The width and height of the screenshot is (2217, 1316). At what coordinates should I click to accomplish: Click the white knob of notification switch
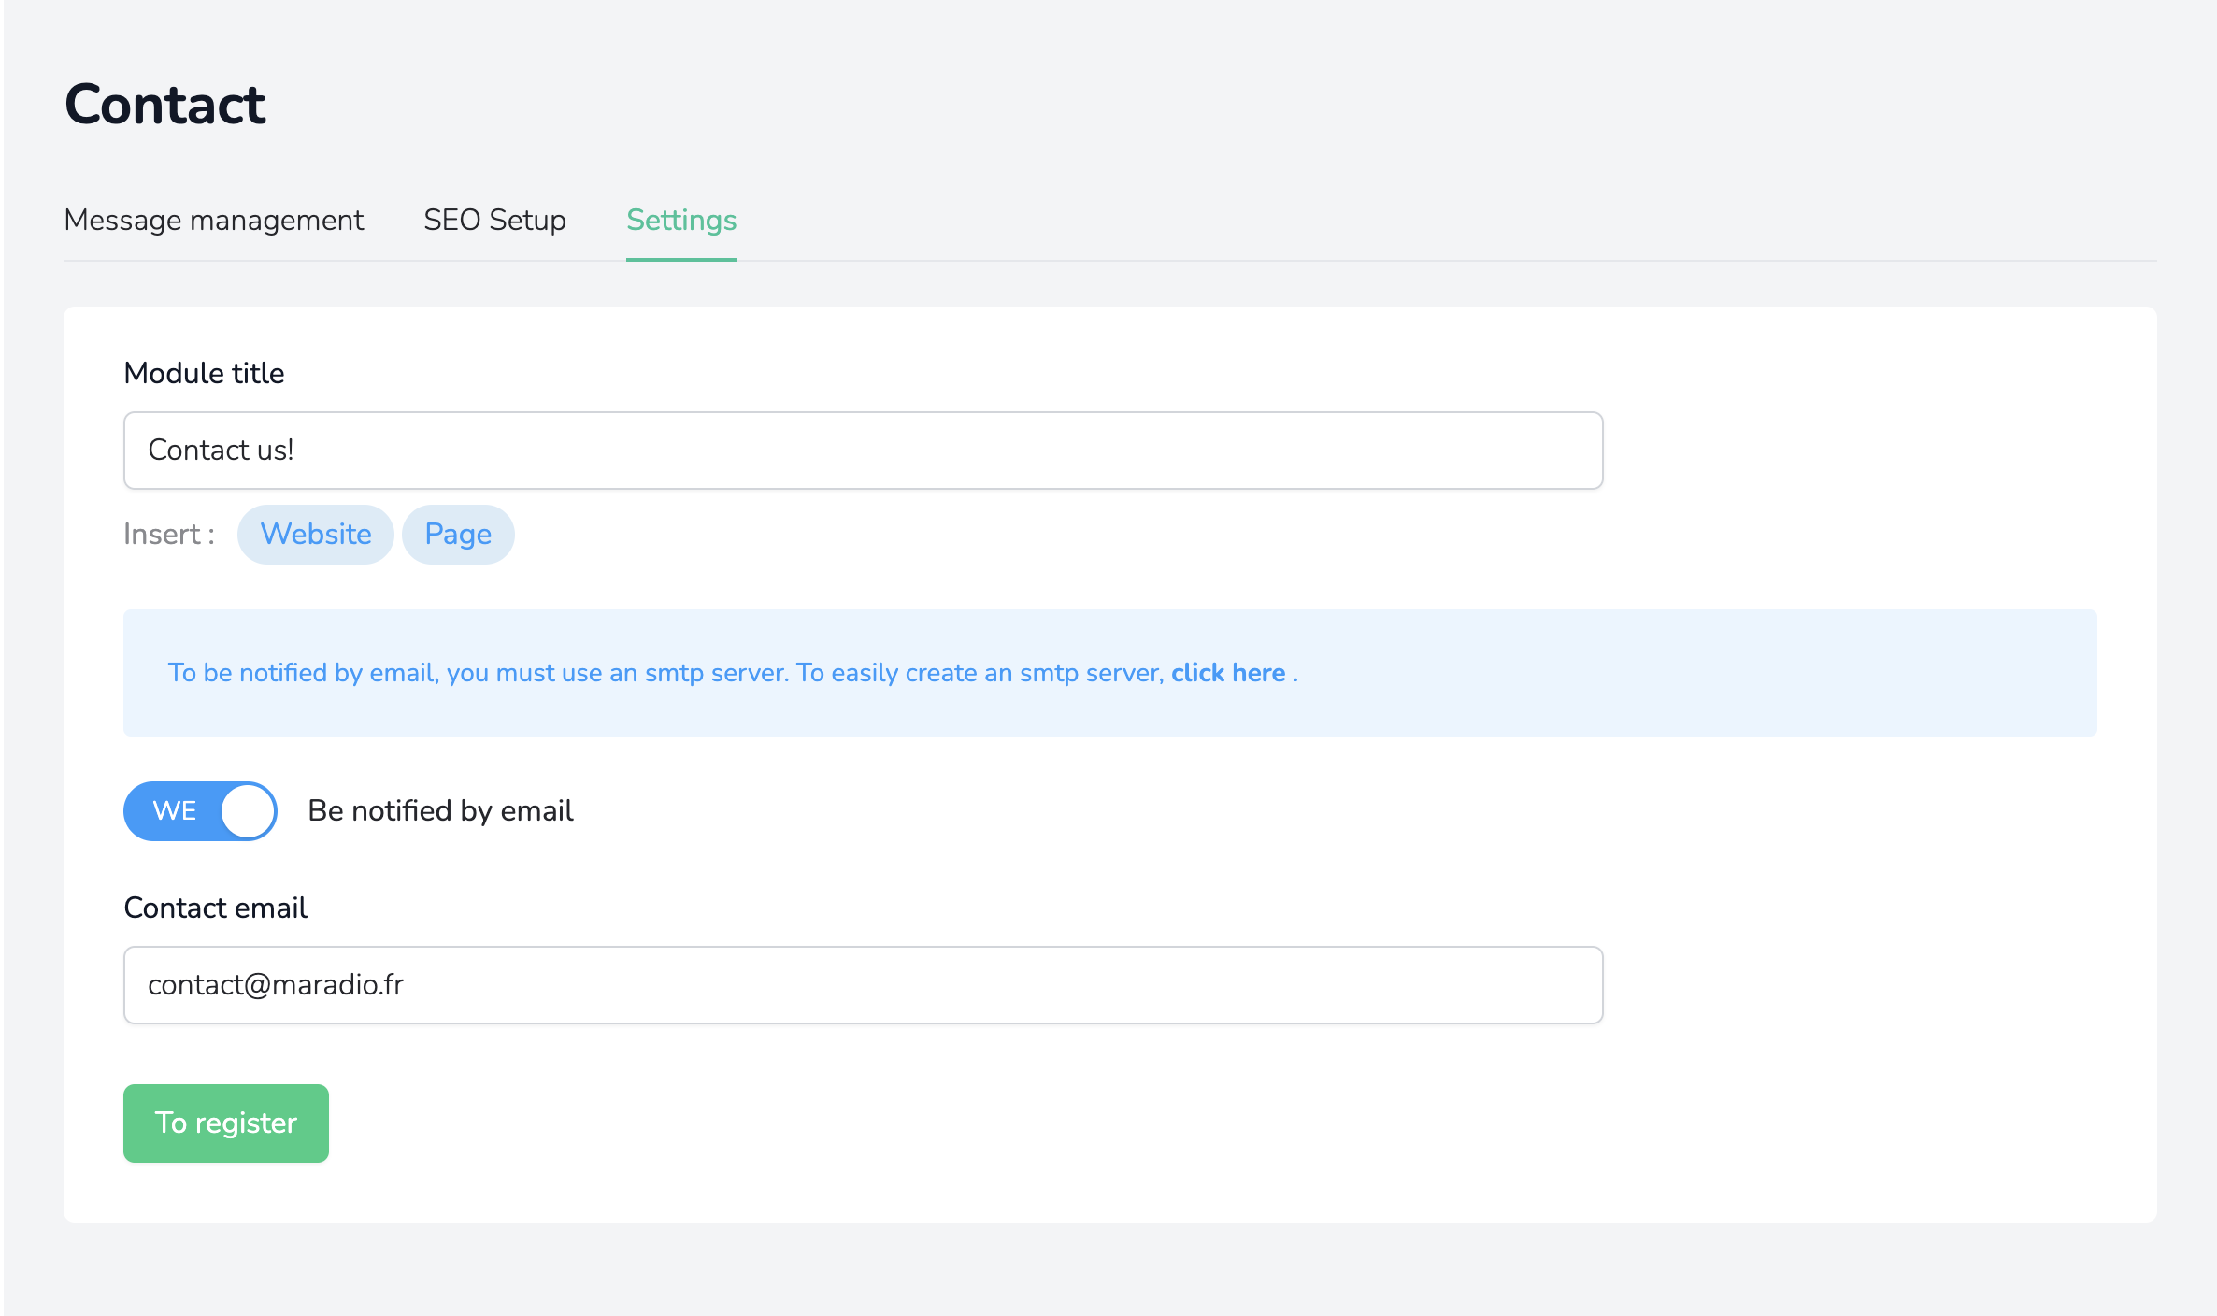click(x=248, y=811)
